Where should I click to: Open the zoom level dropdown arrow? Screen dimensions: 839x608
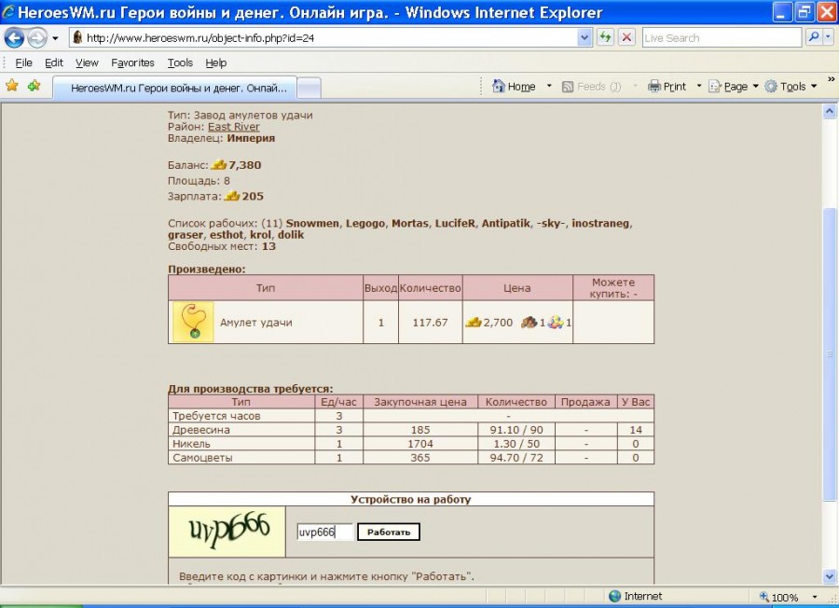tap(815, 597)
